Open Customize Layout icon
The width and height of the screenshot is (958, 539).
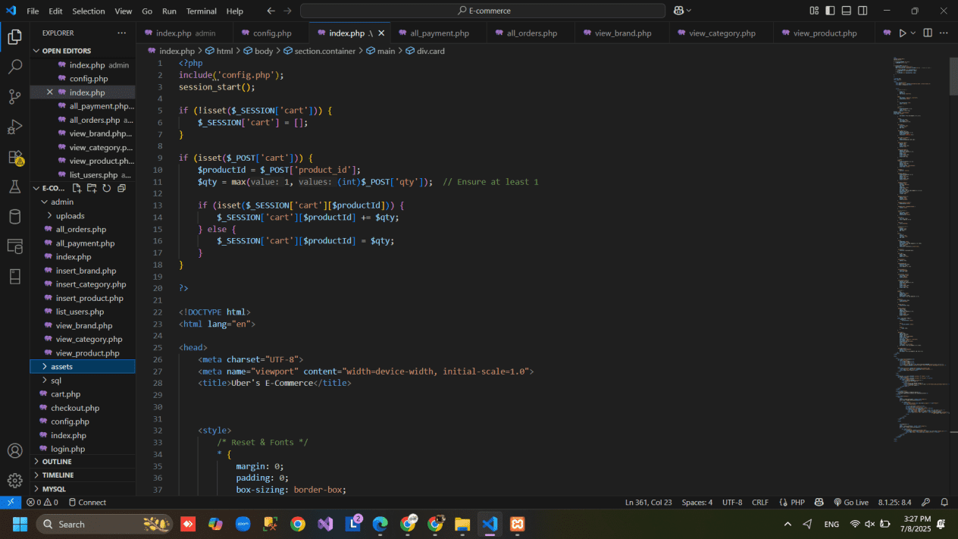(x=814, y=11)
